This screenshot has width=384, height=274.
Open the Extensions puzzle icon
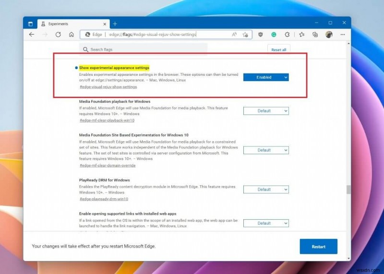[287, 35]
